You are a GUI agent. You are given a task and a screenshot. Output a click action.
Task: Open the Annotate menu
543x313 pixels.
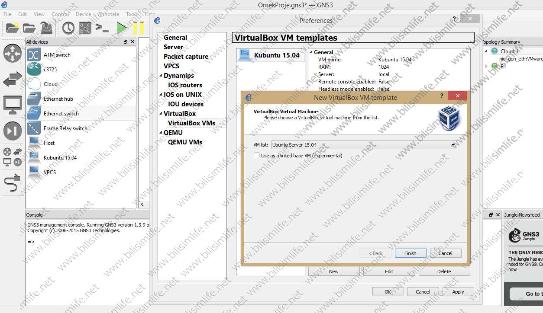108,14
